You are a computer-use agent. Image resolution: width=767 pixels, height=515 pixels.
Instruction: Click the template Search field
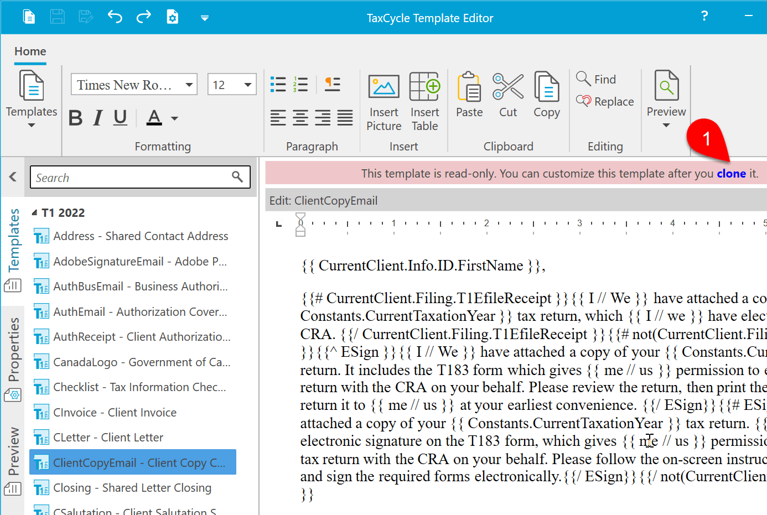140,178
